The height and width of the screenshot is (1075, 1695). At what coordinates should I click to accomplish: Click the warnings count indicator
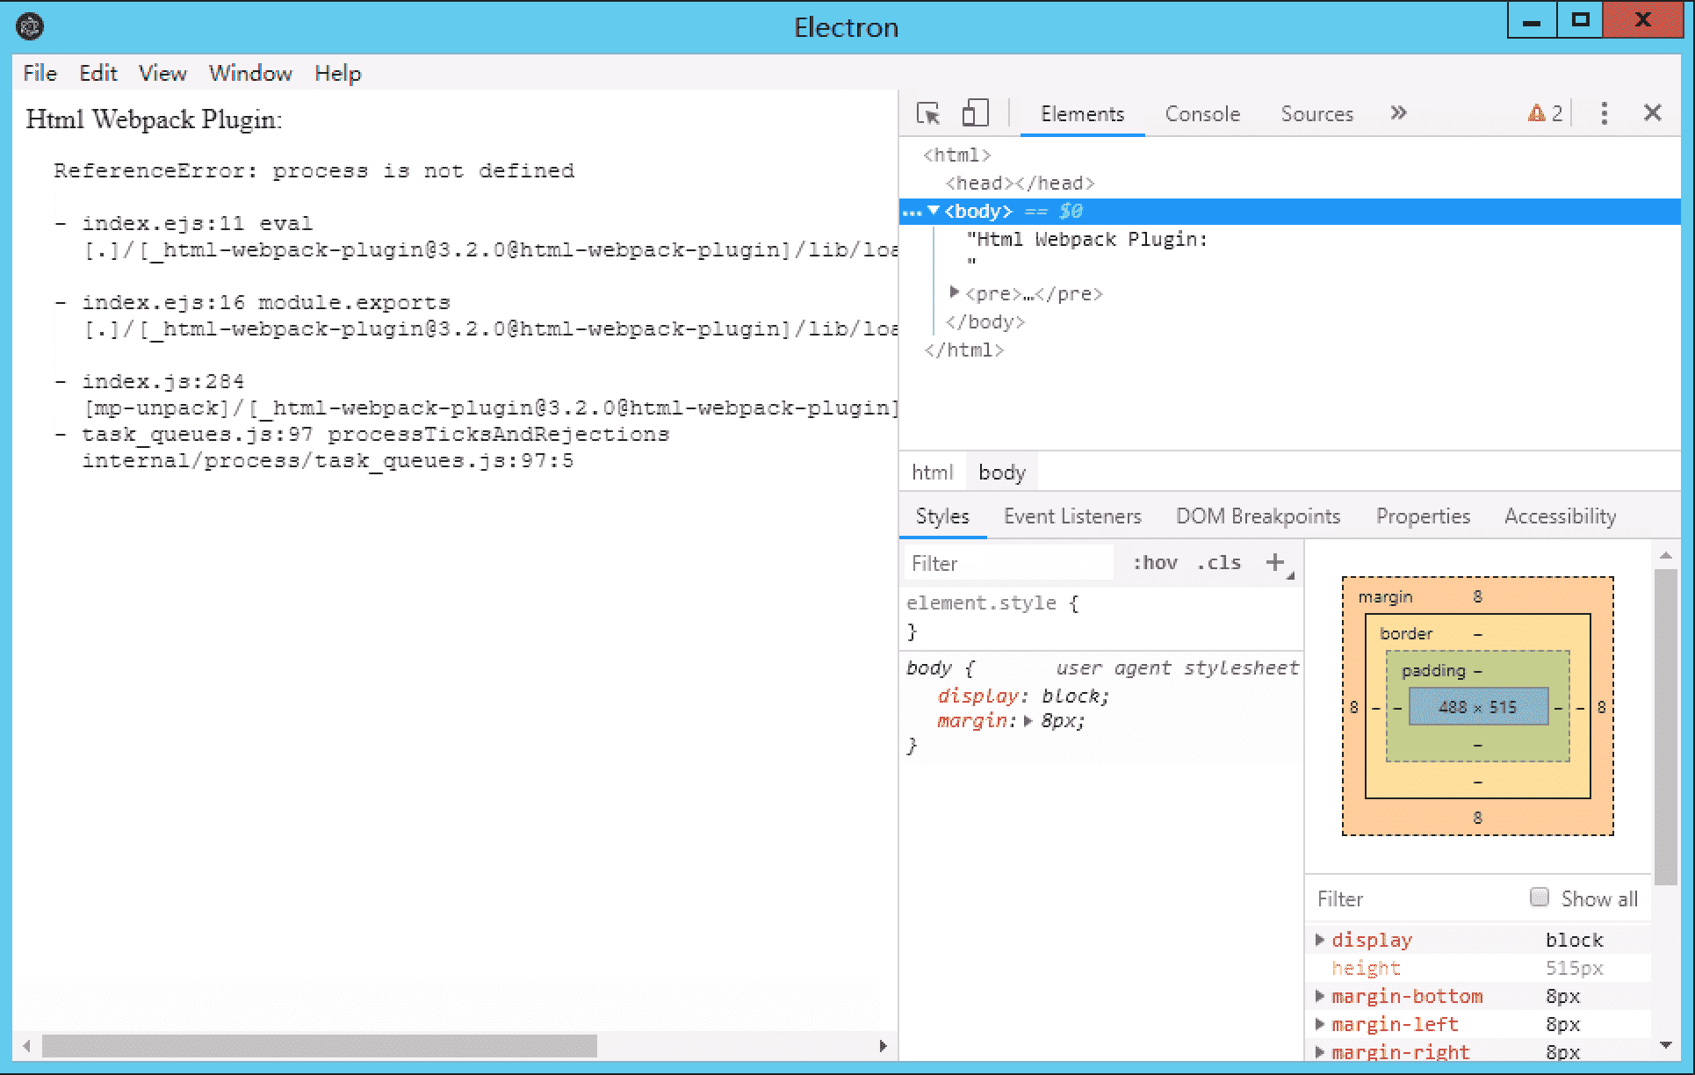tap(1546, 113)
